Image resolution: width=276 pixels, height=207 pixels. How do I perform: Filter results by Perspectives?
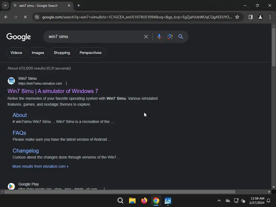91,53
